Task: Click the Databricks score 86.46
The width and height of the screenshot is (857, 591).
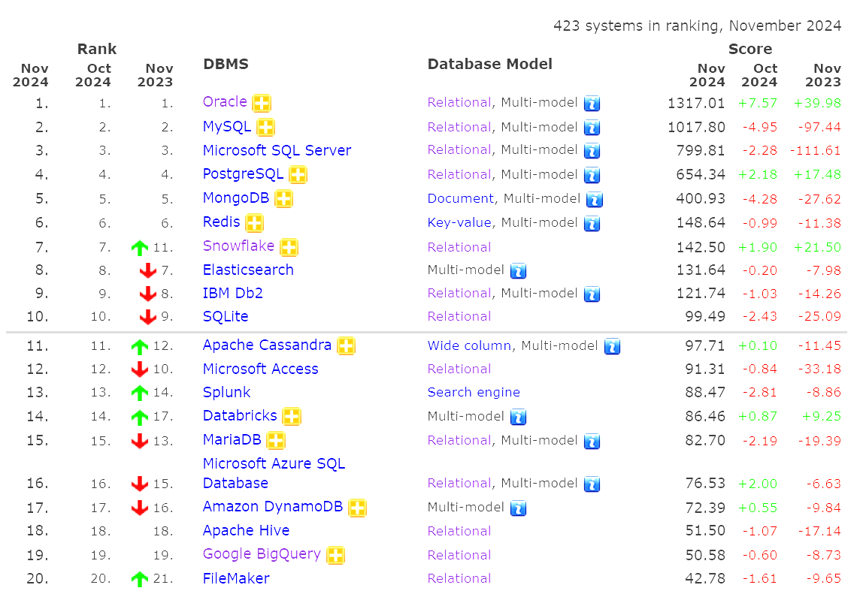Action: (x=705, y=417)
